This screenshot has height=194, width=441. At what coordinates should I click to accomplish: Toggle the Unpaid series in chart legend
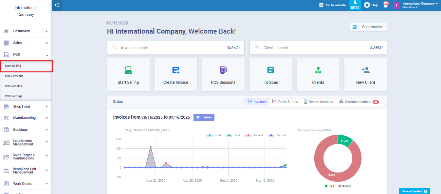point(254,135)
